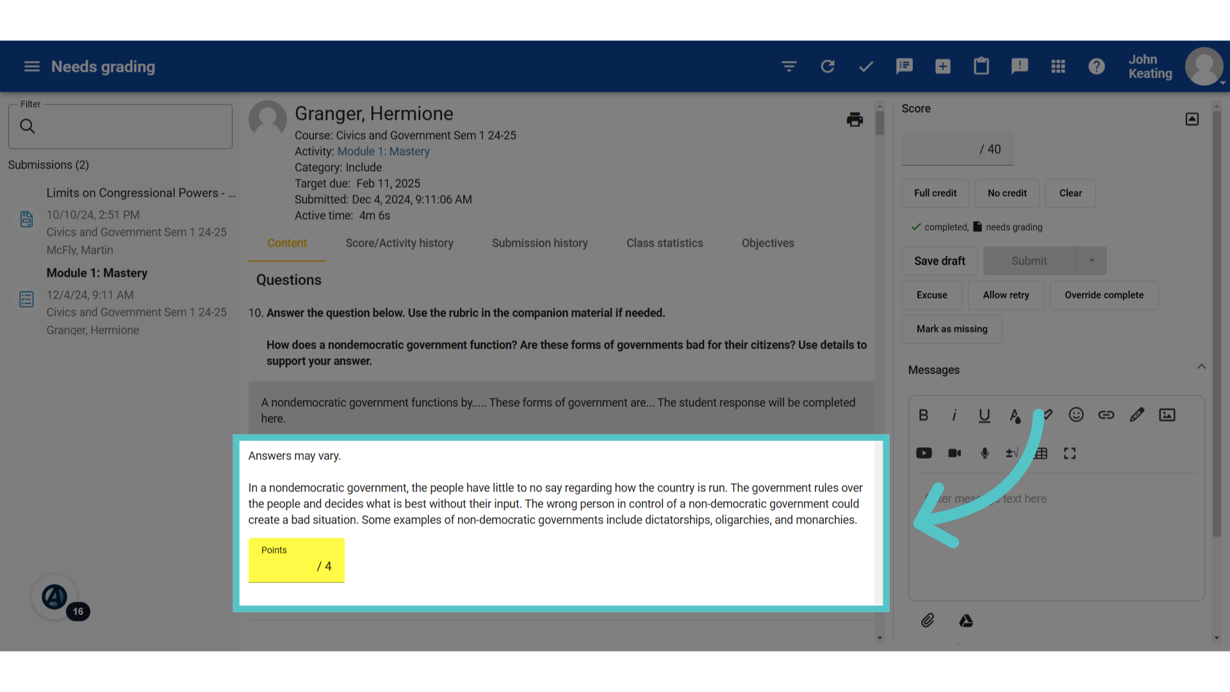Allow retry for the student
Image resolution: width=1230 pixels, height=692 pixels.
pos(1006,295)
